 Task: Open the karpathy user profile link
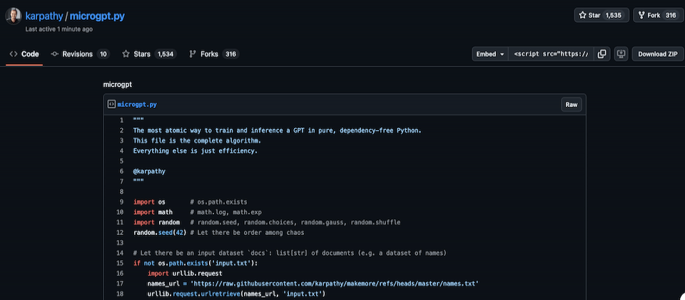tap(44, 15)
